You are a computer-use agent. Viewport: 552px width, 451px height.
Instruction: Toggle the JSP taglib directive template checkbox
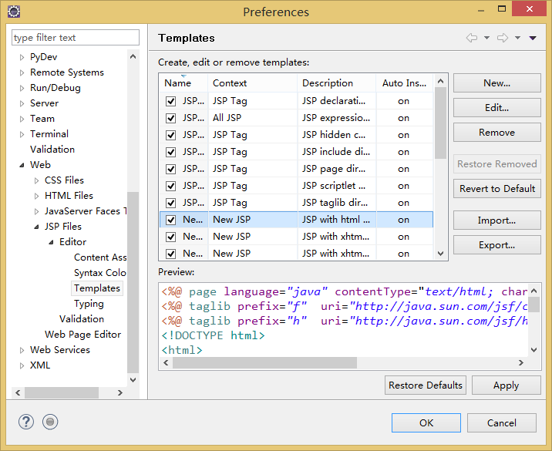click(170, 204)
